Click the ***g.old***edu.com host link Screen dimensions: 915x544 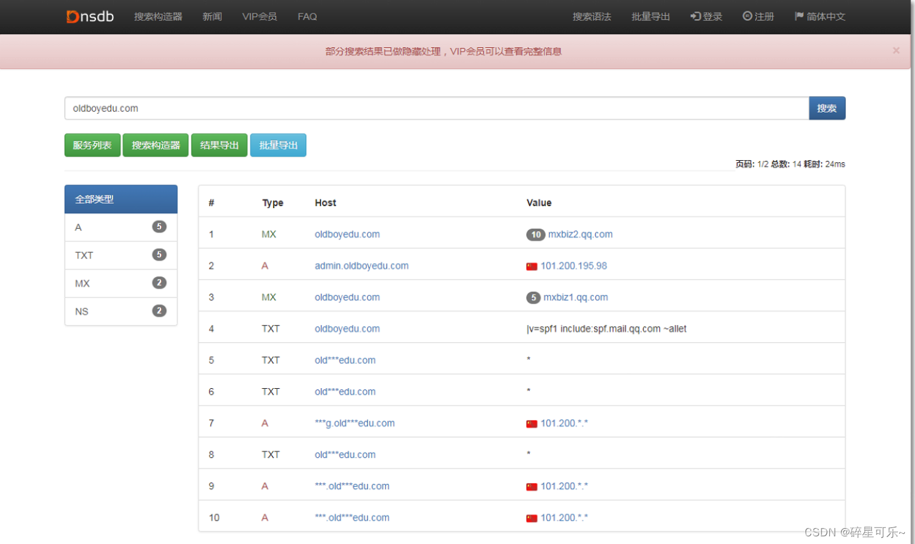click(x=355, y=423)
